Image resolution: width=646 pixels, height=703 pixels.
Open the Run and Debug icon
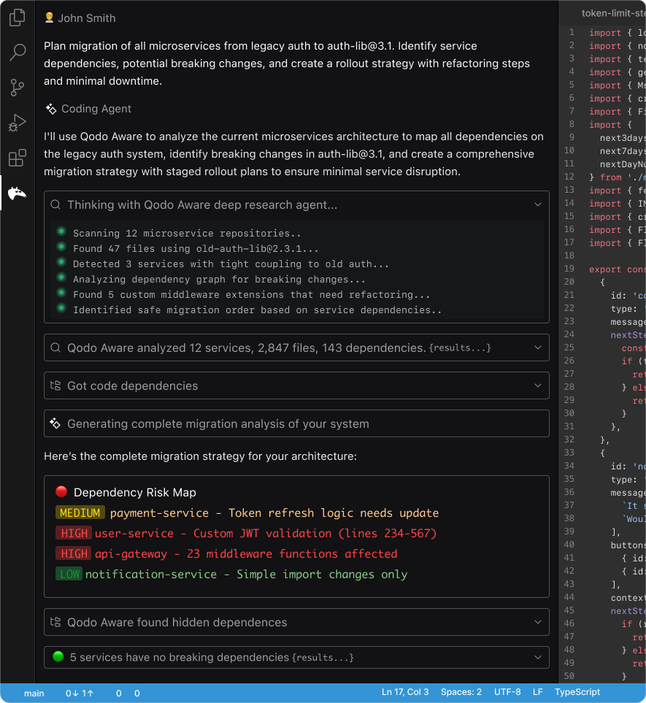pyautogui.click(x=17, y=123)
